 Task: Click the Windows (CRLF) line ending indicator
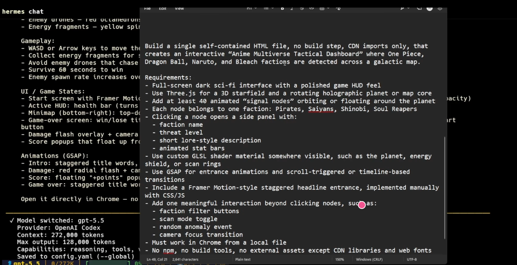click(369, 259)
